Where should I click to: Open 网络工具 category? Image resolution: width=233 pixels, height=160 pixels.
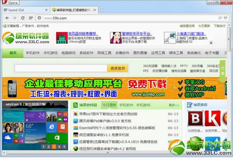point(104,53)
